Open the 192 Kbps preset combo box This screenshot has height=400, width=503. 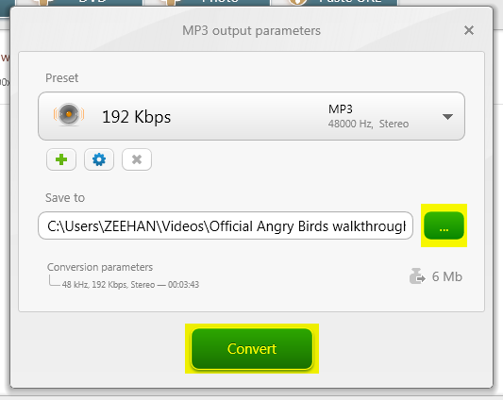pos(251,116)
